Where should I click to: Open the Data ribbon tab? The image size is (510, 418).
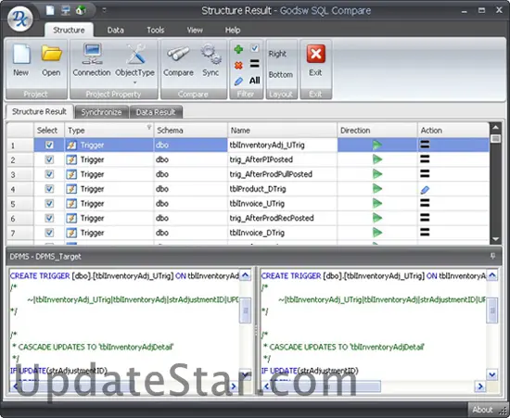coord(116,31)
